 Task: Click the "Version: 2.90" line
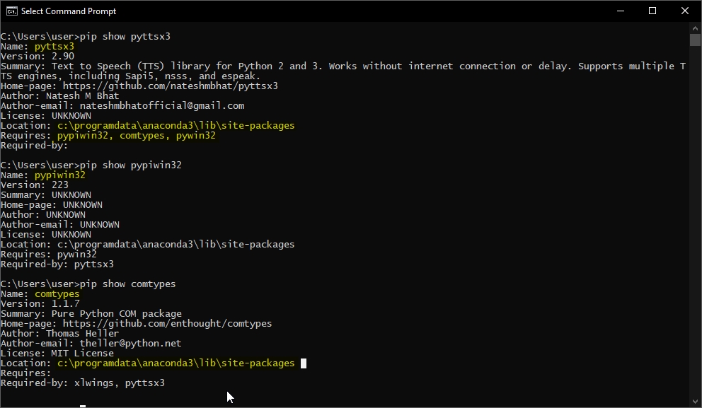(x=37, y=57)
